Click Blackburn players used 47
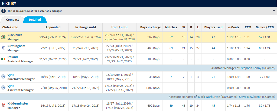The image size is (277, 111). [213, 37]
